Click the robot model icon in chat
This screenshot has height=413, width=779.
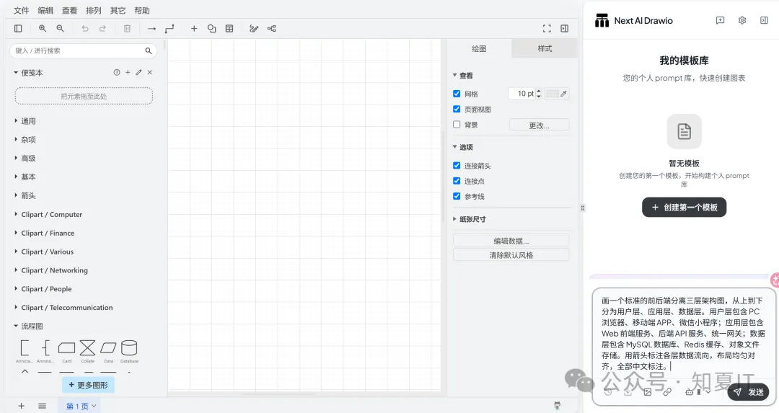point(689,391)
